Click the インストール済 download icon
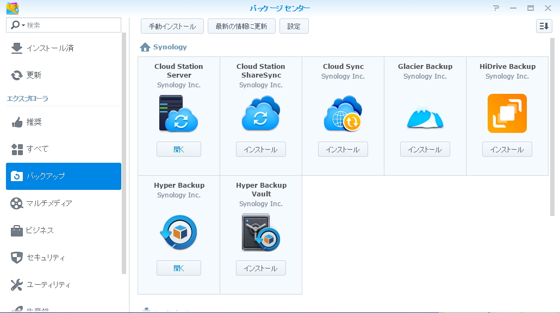 pos(16,48)
